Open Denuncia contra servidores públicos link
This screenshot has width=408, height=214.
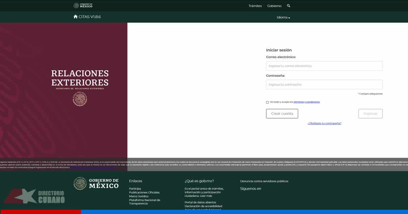click(x=264, y=181)
